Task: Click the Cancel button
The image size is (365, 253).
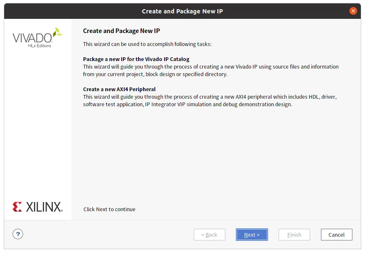Action: (x=336, y=235)
